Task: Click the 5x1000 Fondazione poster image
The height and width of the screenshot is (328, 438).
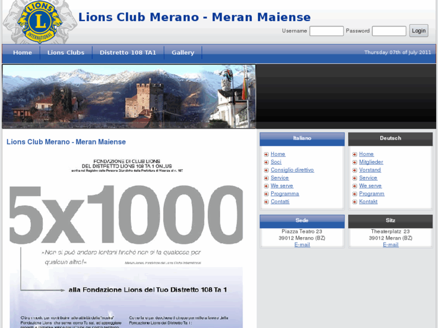Action: coord(126,243)
